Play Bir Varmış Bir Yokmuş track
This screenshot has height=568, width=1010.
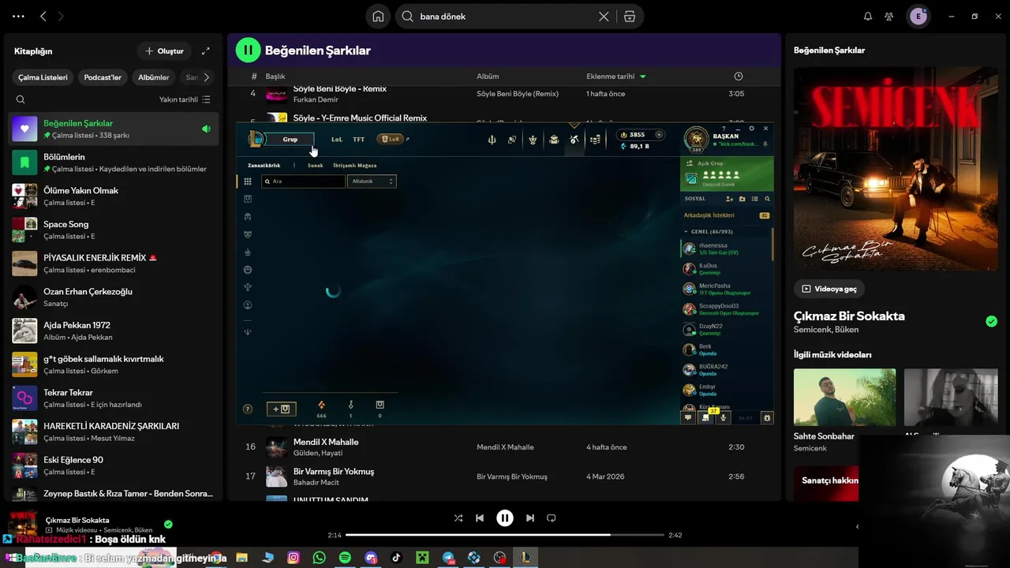[x=505, y=476]
